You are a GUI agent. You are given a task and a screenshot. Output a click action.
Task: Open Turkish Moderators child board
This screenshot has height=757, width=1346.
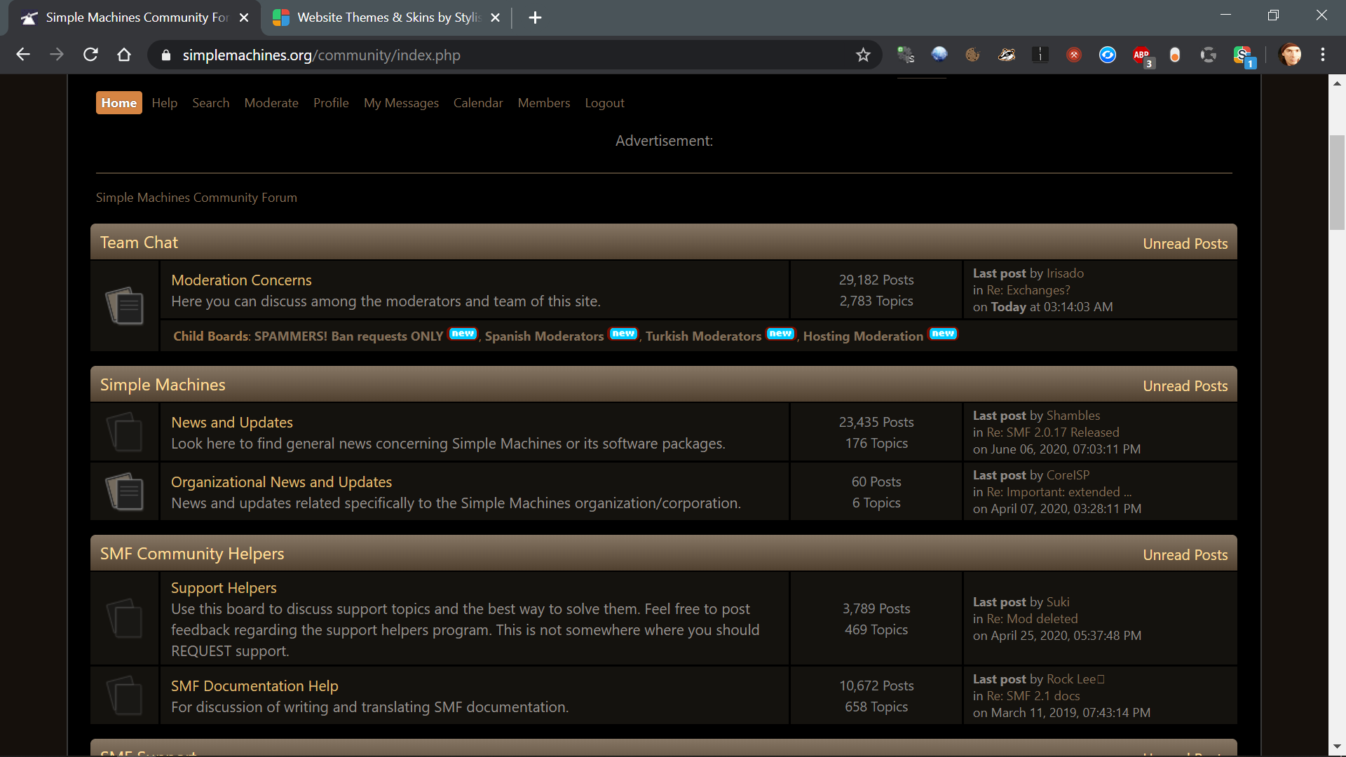(x=703, y=336)
